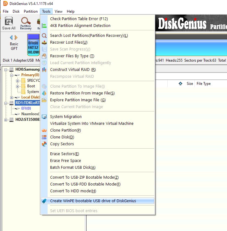Click the Clone Partition orange icon
The image size is (227, 231).
click(x=44, y=130)
